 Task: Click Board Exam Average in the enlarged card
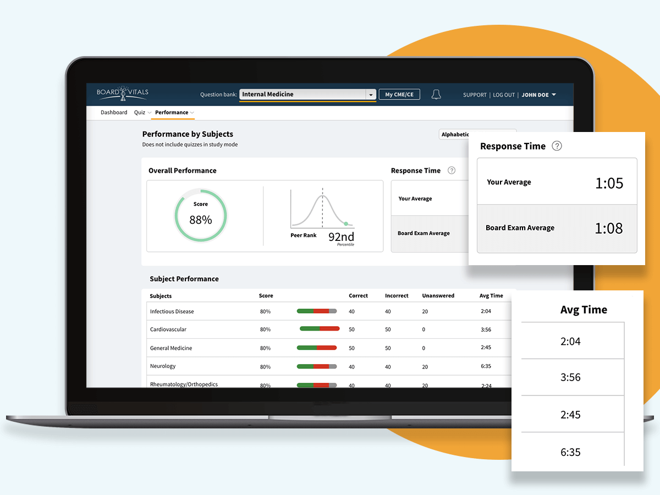pos(520,228)
